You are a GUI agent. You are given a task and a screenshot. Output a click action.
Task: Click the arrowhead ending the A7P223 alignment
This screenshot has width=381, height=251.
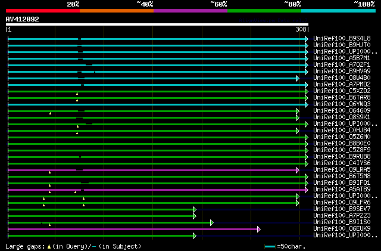click(195, 216)
